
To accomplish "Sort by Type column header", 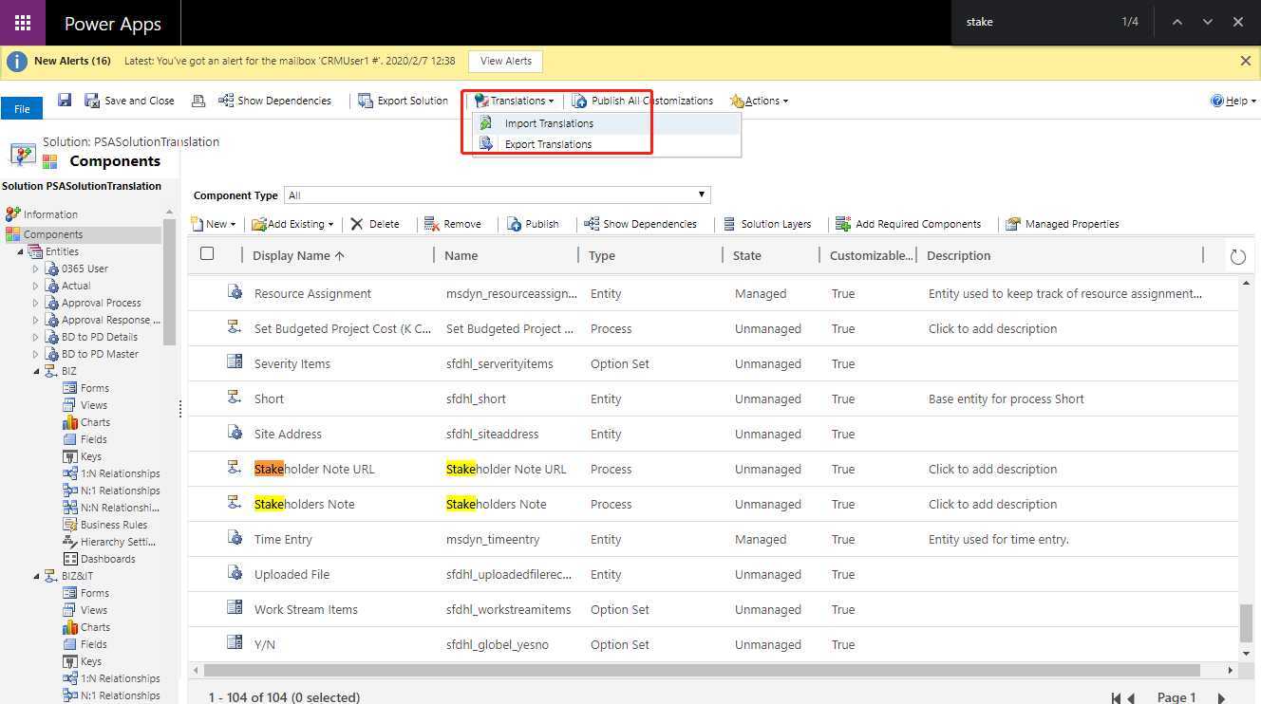I will point(602,255).
